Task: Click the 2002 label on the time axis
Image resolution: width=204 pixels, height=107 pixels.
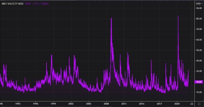Action: point(71,104)
